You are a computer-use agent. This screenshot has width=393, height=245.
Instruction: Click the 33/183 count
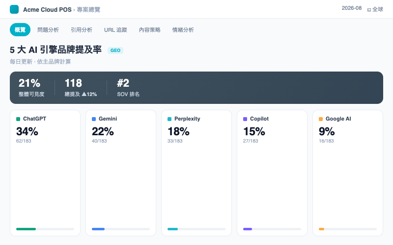(x=175, y=141)
